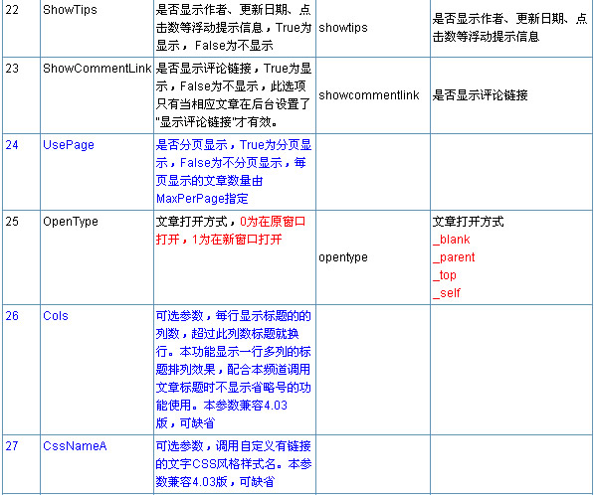The height and width of the screenshot is (495, 594).
Task: Click blue row number 27
Action: [12, 446]
